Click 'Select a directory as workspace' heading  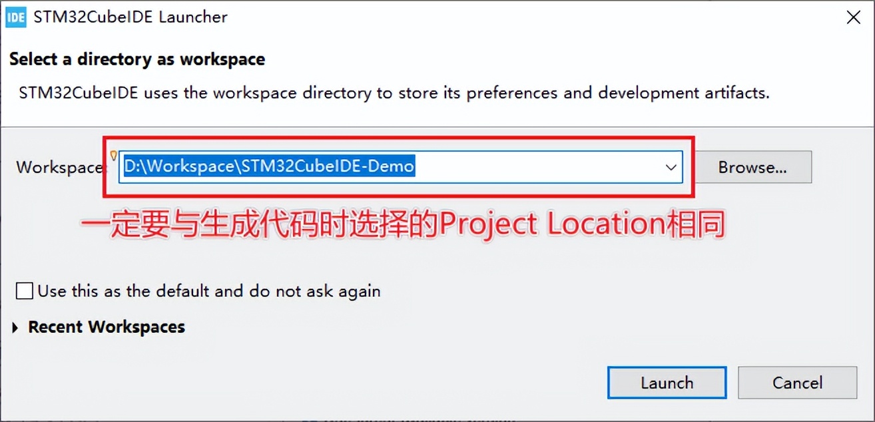coord(136,59)
